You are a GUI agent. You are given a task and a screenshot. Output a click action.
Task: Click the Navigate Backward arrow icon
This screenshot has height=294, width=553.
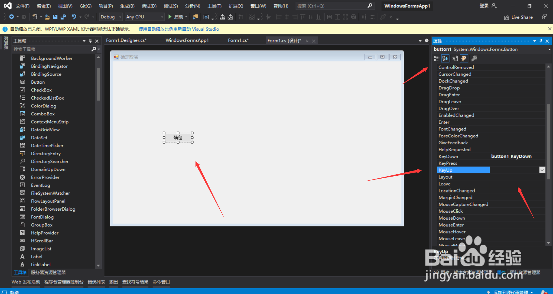(12, 17)
